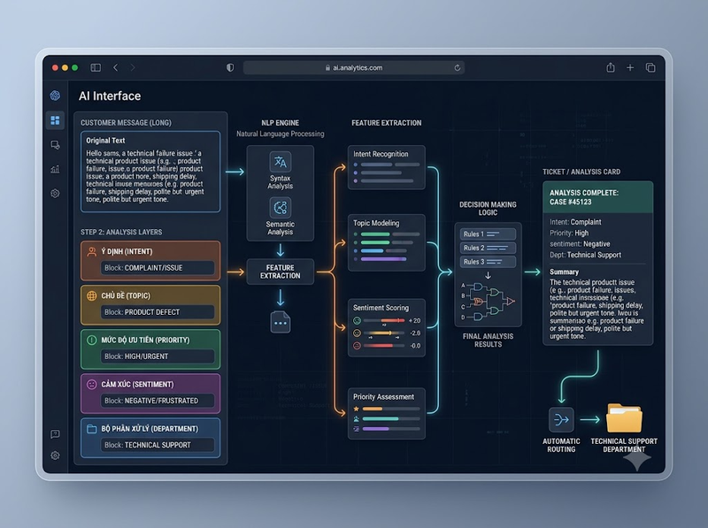Click the 'Intent: Complaint' line
The image size is (708, 528).
coord(575,222)
